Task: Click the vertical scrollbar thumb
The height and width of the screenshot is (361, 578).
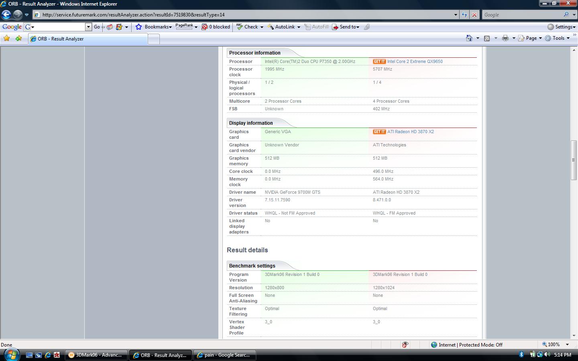Action: point(574,160)
